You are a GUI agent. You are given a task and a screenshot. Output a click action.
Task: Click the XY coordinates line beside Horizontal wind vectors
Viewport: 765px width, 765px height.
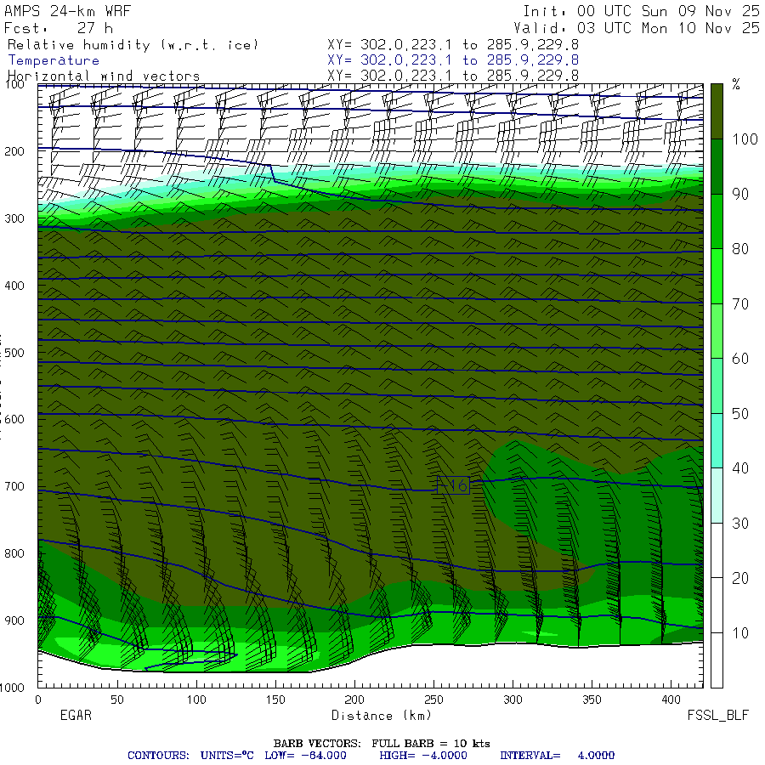(453, 76)
